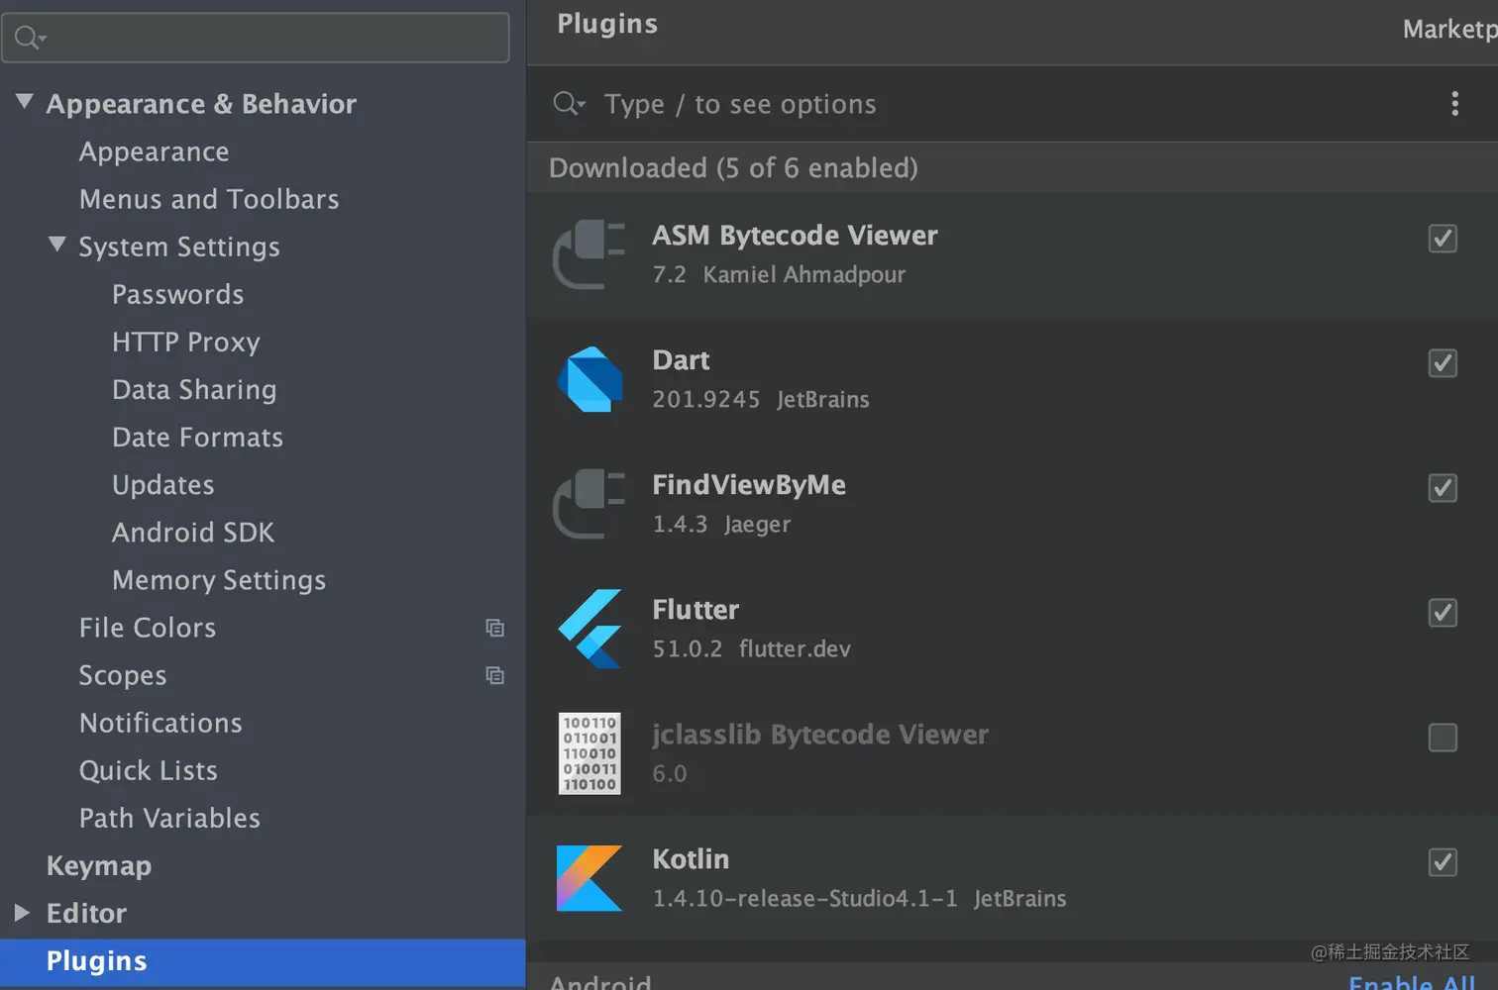1498x990 pixels.
Task: Click the Kotlin plugin logo
Action: point(589,878)
